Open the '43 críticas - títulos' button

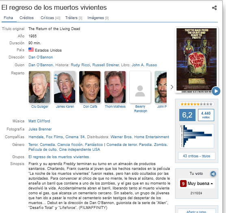tap(196, 156)
